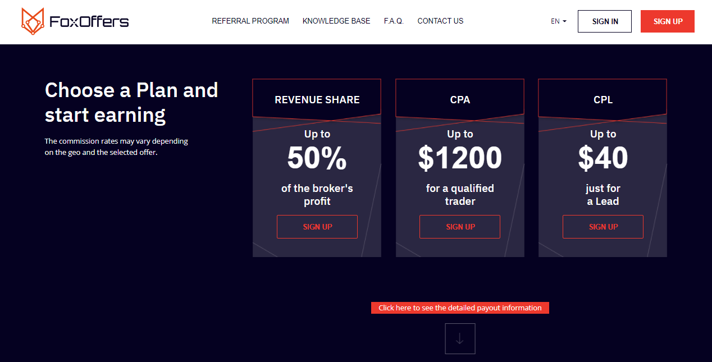
Task: Click the $40 CPL amount
Action: point(603,158)
